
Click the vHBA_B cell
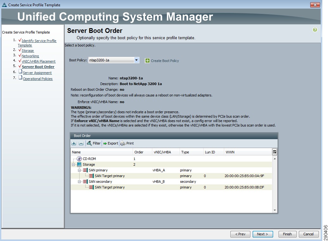pyautogui.click(x=158, y=182)
